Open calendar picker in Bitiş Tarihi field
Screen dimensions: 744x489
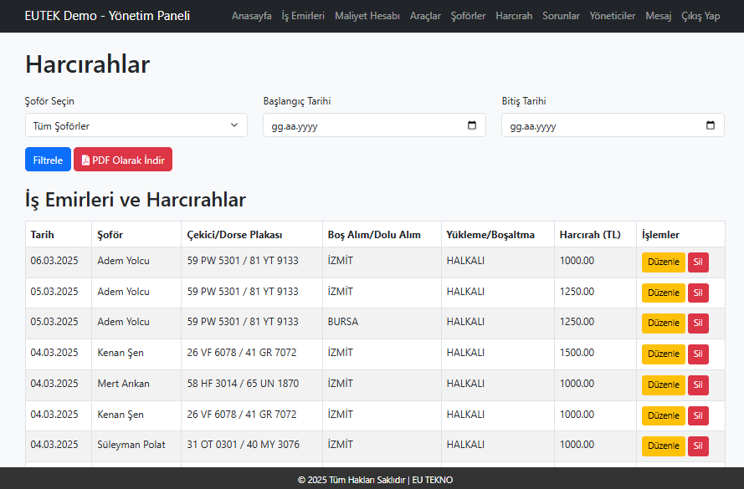click(x=711, y=125)
